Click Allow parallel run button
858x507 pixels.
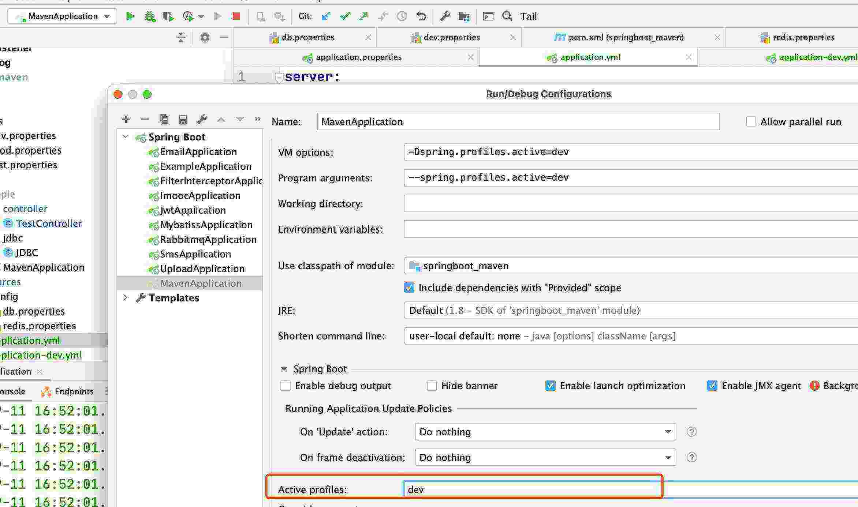point(751,121)
